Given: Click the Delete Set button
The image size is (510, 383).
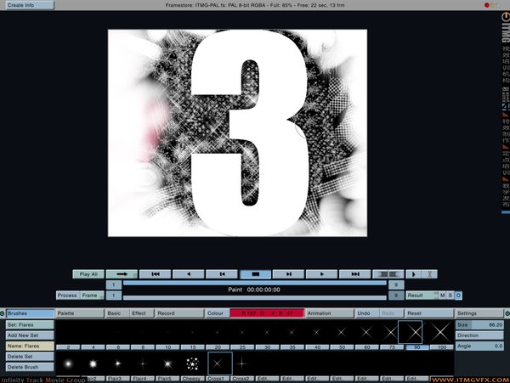Looking at the screenshot, I should click(x=30, y=357).
